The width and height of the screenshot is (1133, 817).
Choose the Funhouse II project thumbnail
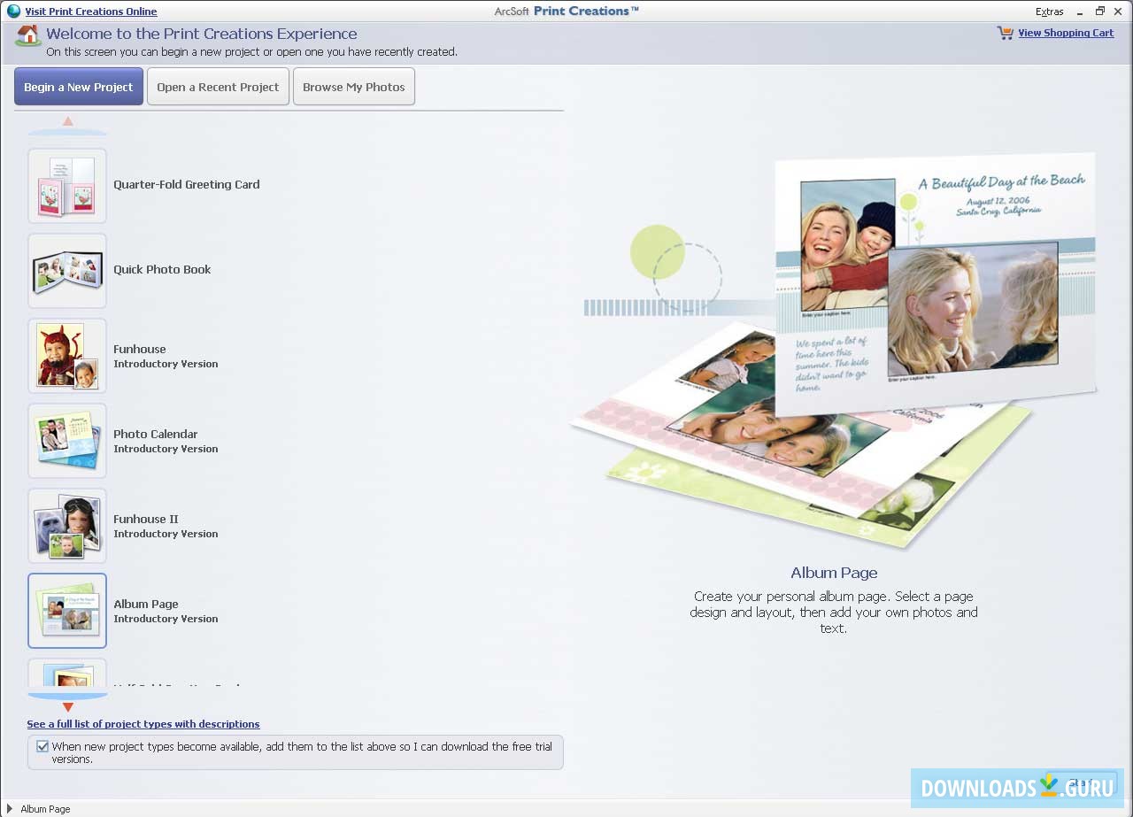(x=67, y=525)
